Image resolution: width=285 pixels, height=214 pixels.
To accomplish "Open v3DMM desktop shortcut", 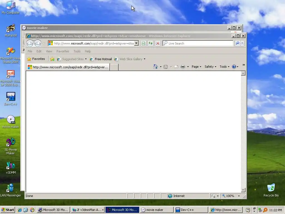I will [11, 167].
